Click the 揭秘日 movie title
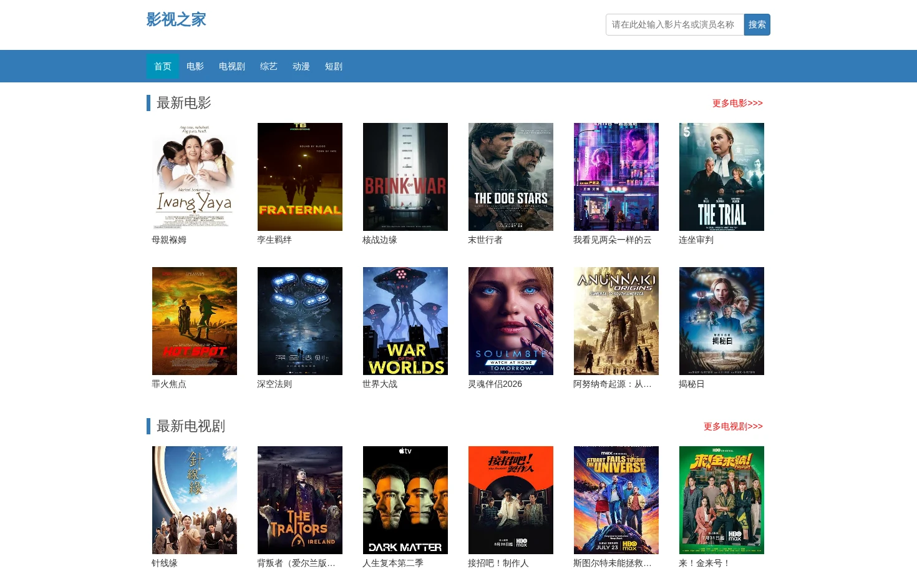Screen dimensions: 917x576 (x=692, y=384)
